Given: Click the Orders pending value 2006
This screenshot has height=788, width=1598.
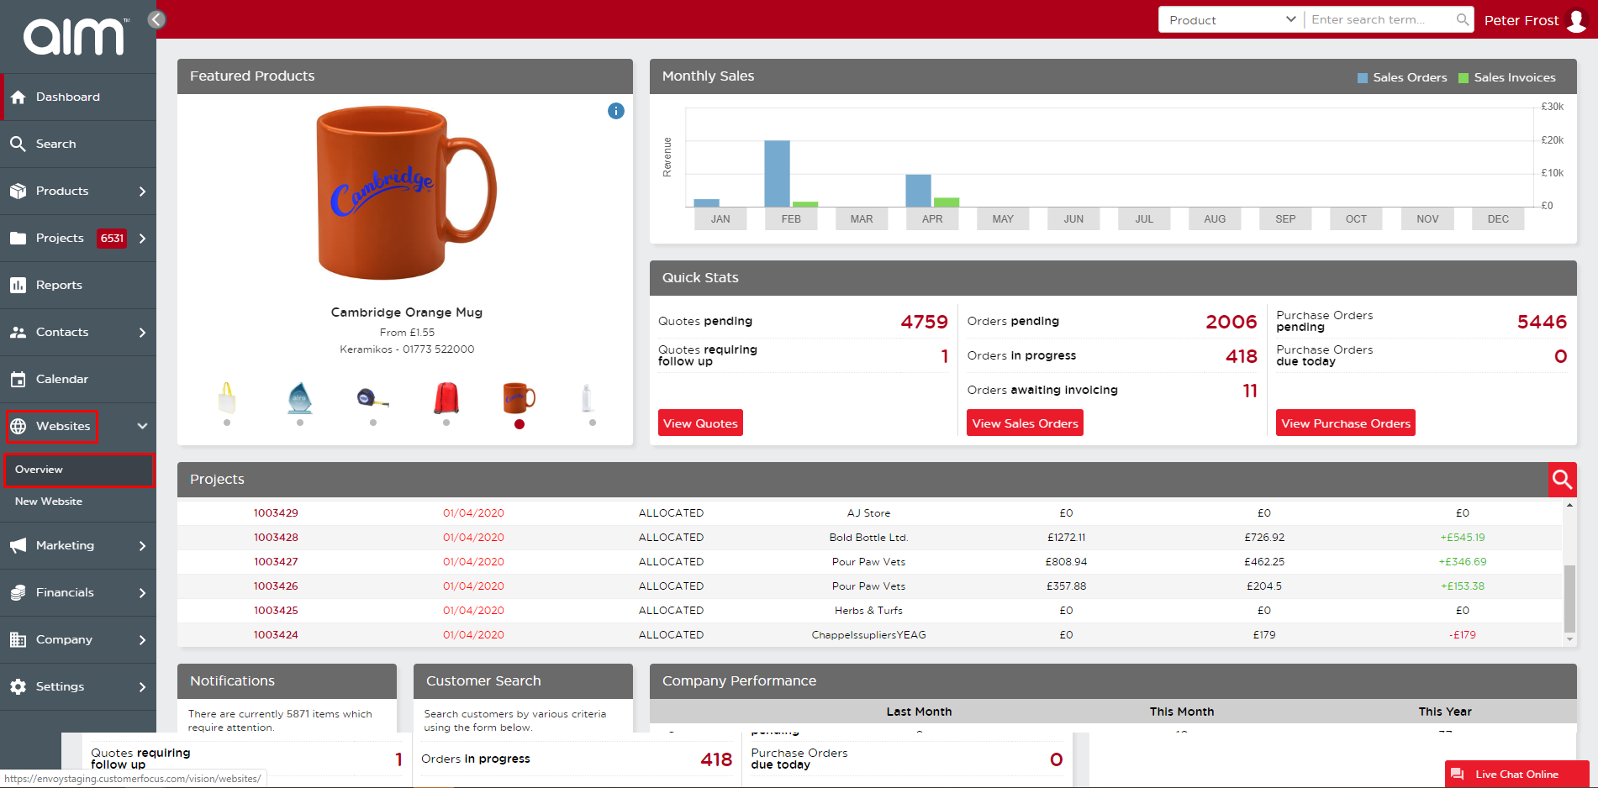Looking at the screenshot, I should tap(1231, 322).
